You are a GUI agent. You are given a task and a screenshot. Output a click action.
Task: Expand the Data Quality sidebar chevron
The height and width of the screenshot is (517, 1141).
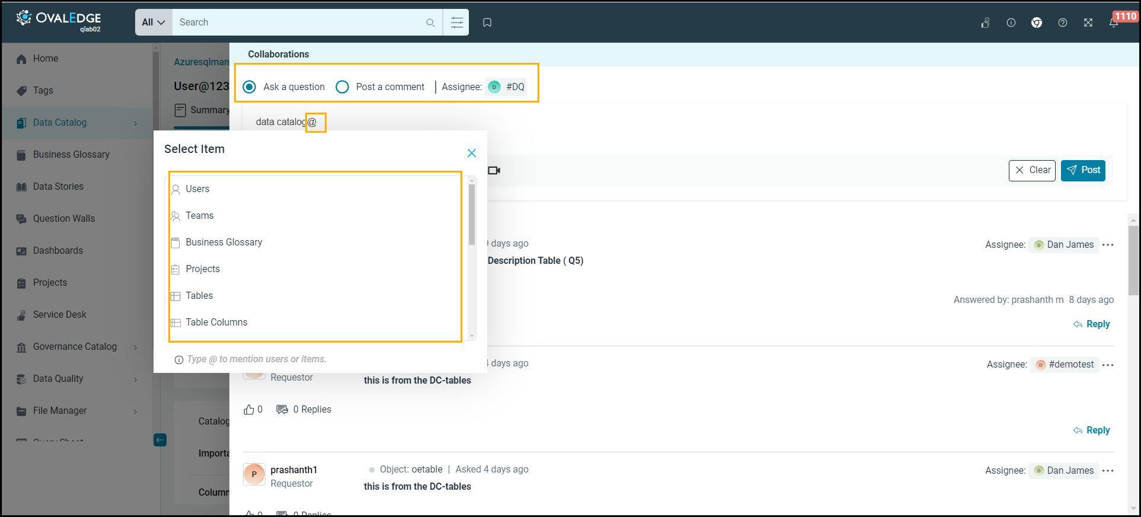point(136,379)
